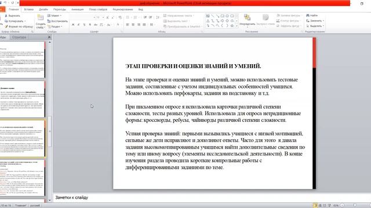Screen dimensions: 371x208
Task: Center the text
Action: point(133,24)
